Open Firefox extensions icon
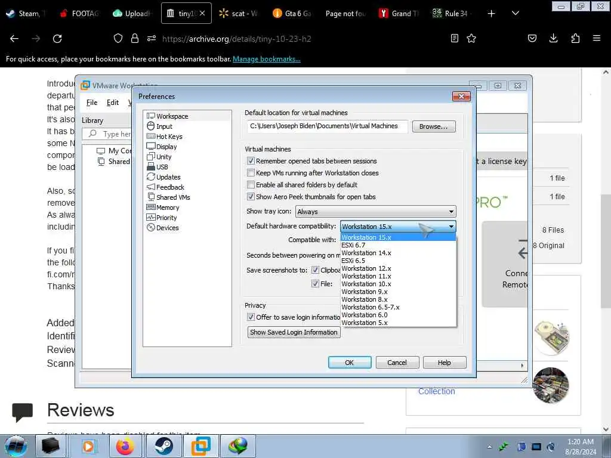Screen dimensions: 611x458 click(575, 38)
